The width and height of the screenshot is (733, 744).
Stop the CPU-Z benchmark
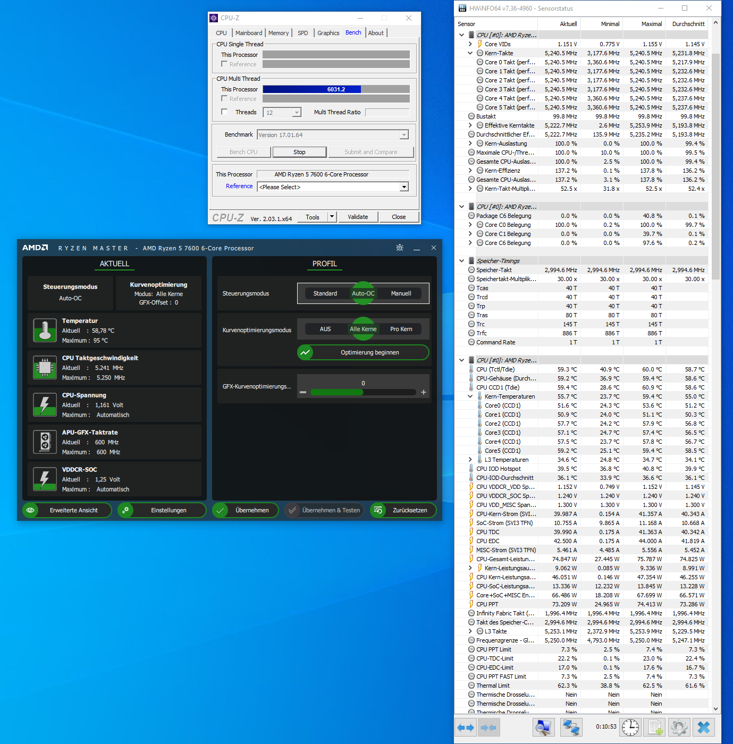pyautogui.click(x=299, y=152)
